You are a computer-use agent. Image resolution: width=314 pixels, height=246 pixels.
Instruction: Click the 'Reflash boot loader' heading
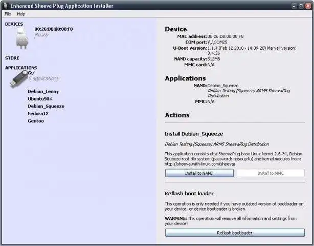point(189,193)
